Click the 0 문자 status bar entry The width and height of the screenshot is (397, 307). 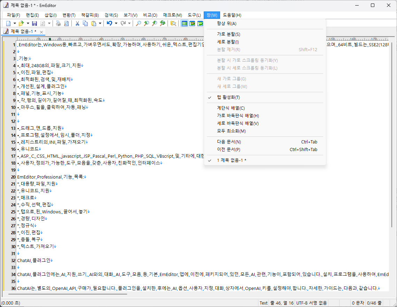pos(358,303)
